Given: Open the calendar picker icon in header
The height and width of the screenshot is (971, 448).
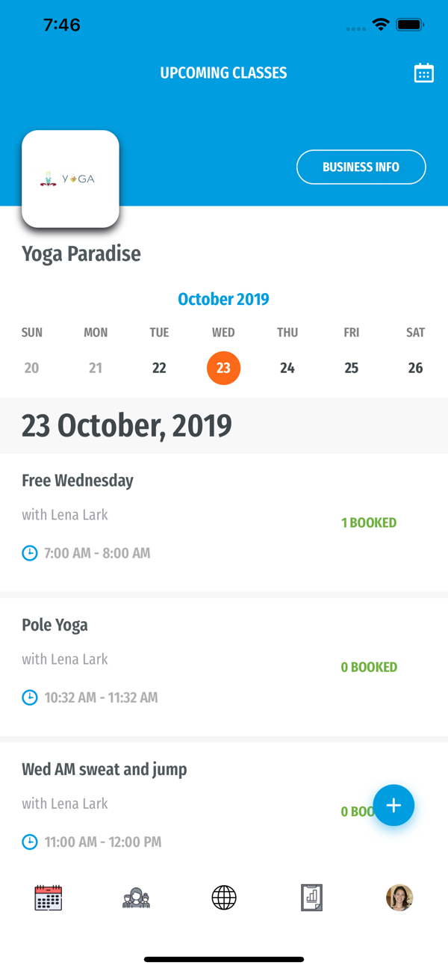Looking at the screenshot, I should click(x=423, y=73).
